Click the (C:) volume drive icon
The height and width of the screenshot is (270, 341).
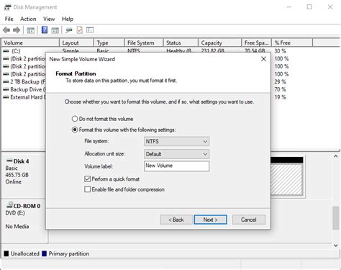click(6, 51)
